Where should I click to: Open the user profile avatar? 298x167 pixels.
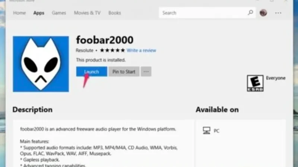click(x=263, y=13)
